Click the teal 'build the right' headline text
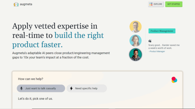Screen dimensions: 195x109 [79, 35]
